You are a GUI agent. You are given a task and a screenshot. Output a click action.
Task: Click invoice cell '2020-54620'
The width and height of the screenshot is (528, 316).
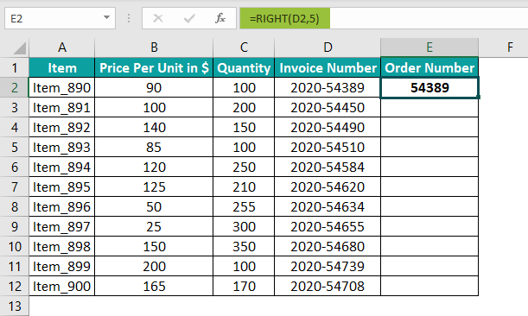click(x=328, y=186)
